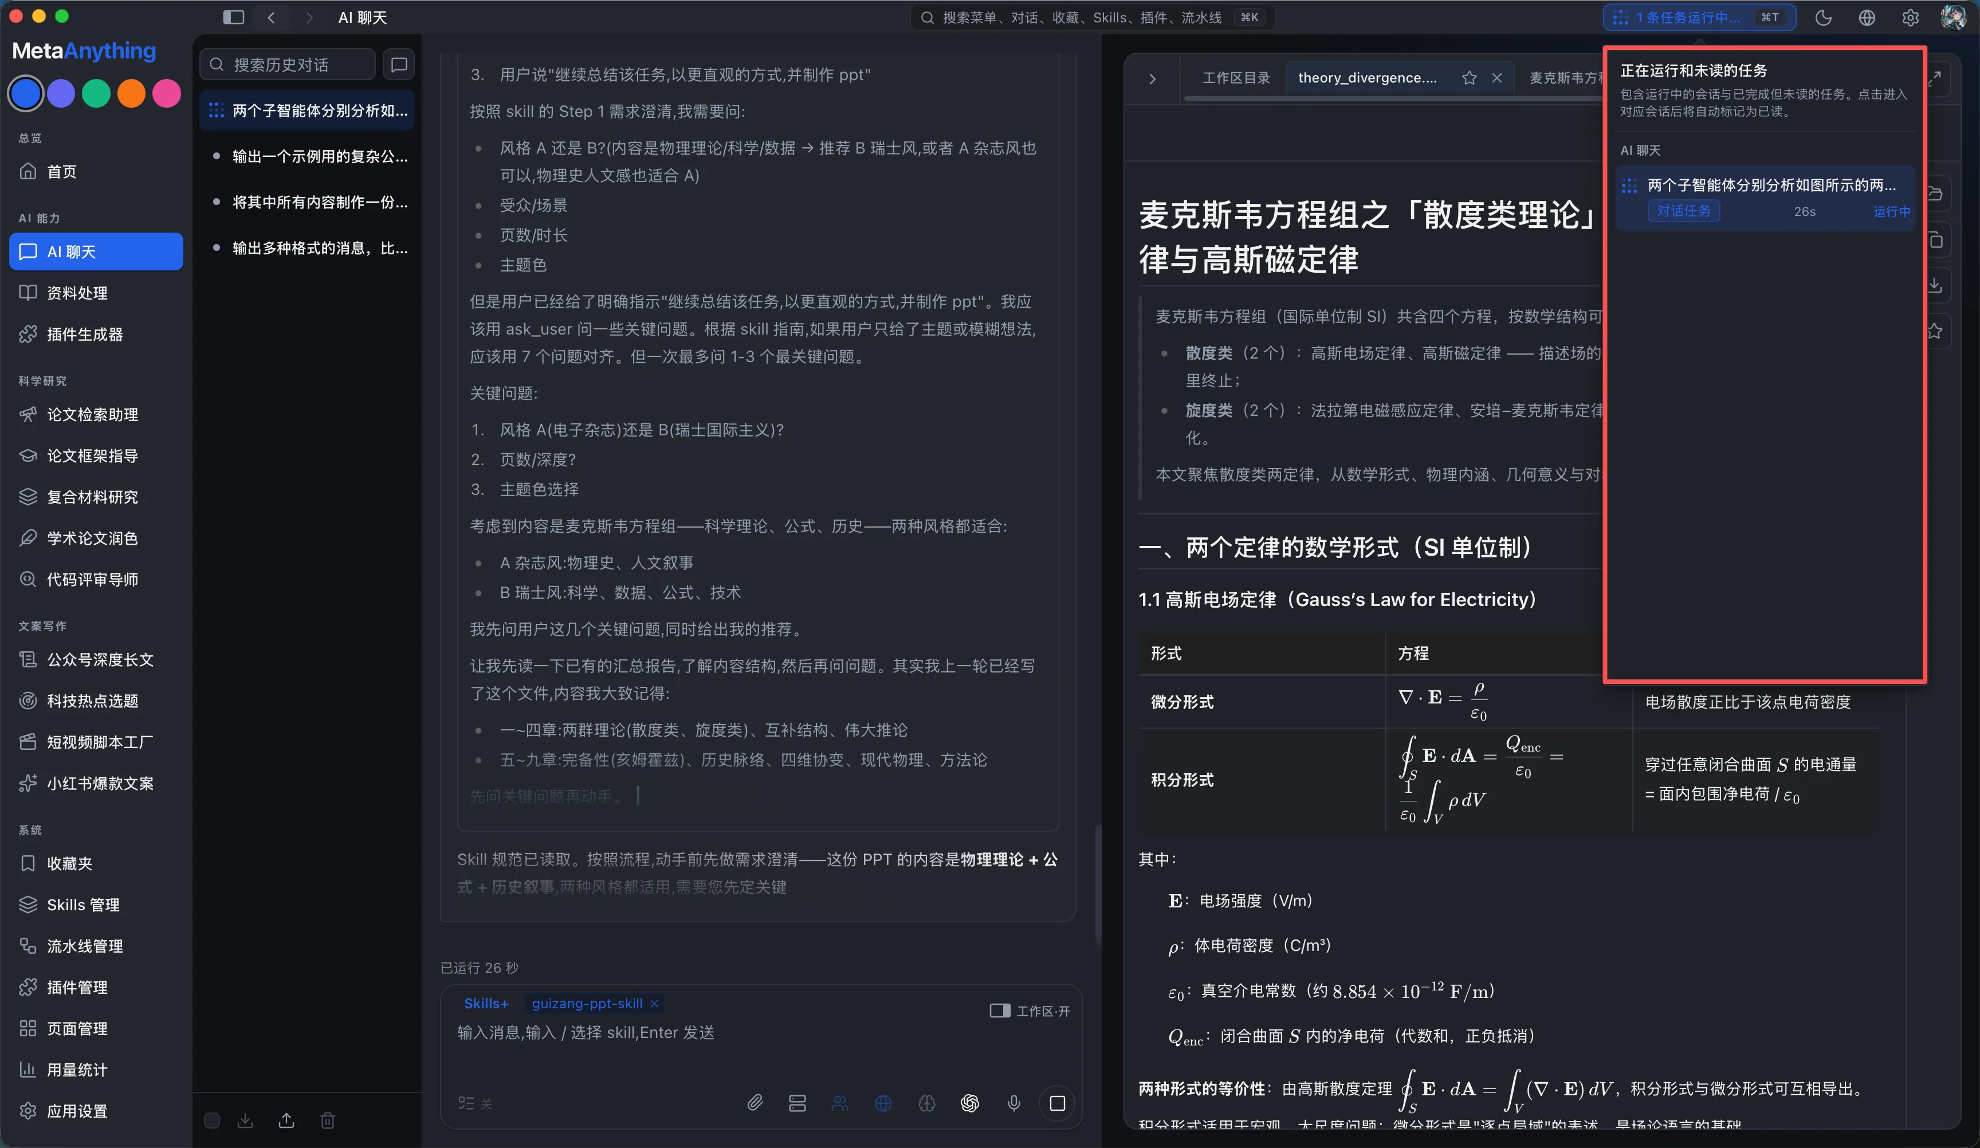The width and height of the screenshot is (1980, 1148).
Task: Start a new chat with the bubble icon
Action: pyautogui.click(x=399, y=64)
